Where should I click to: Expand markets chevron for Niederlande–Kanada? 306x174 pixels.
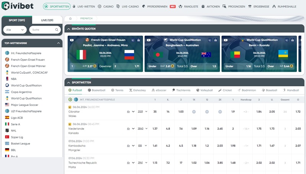133,128
